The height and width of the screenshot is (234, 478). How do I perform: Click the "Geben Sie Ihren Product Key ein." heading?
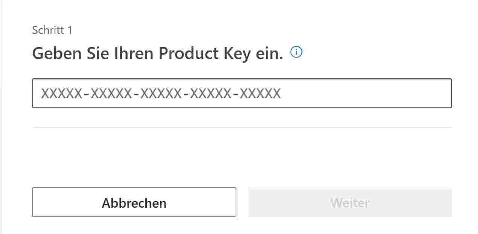(x=157, y=54)
